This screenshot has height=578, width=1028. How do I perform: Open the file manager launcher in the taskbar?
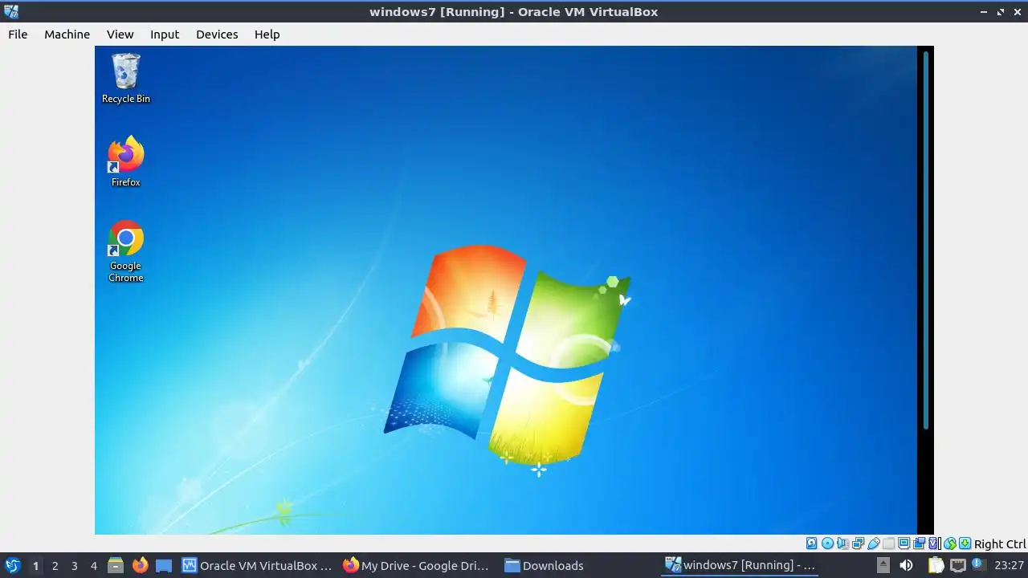(116, 565)
